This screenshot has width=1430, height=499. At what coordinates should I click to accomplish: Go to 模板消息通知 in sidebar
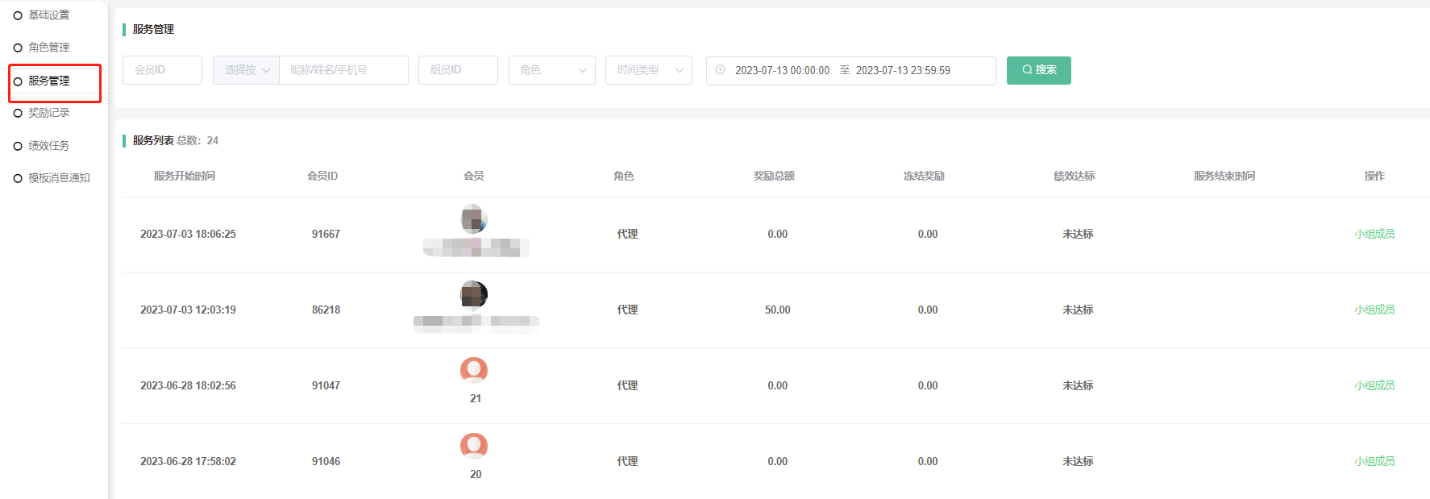coord(59,178)
